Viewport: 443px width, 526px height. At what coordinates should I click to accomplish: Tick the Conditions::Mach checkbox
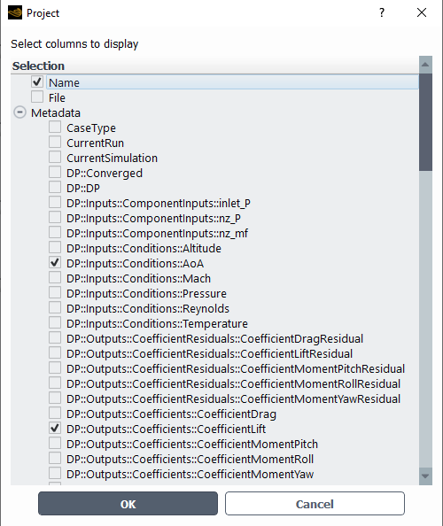[55, 278]
